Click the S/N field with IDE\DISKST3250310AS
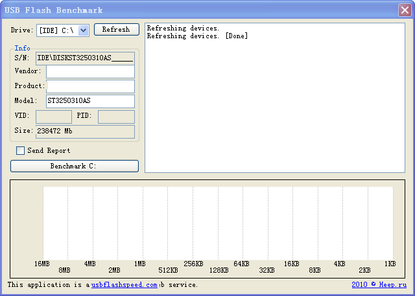 (x=85, y=58)
